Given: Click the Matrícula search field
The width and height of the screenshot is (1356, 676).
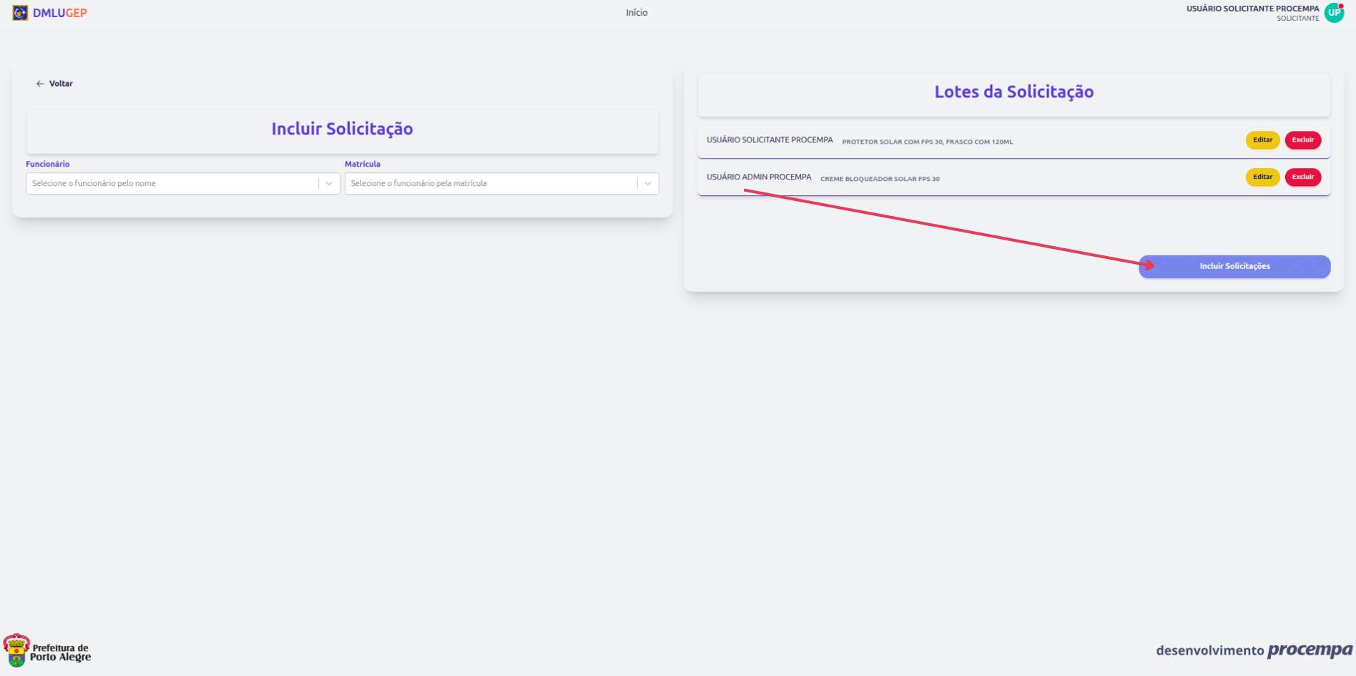Looking at the screenshot, I should tap(491, 184).
